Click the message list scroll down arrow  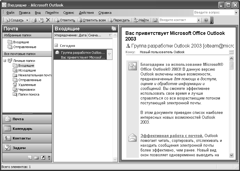click(115, 159)
